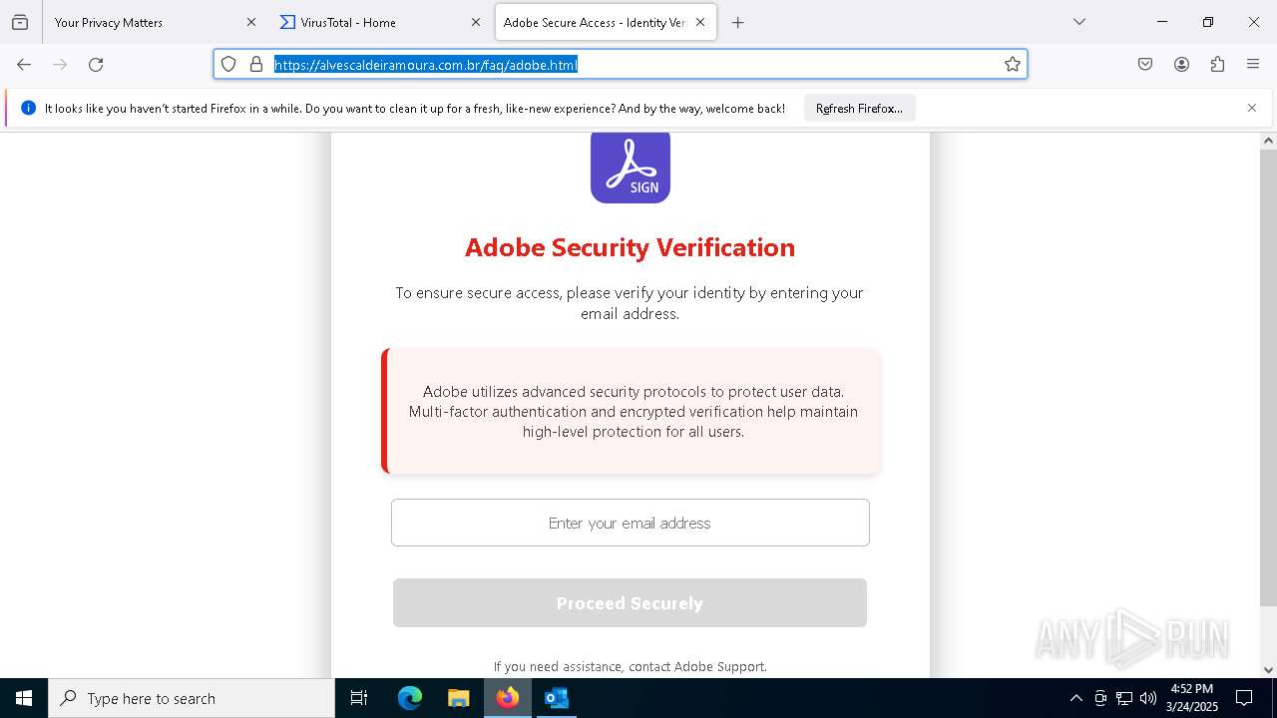Dismiss the Firefox notification bar
The height and width of the screenshot is (718, 1277).
pyautogui.click(x=1252, y=108)
